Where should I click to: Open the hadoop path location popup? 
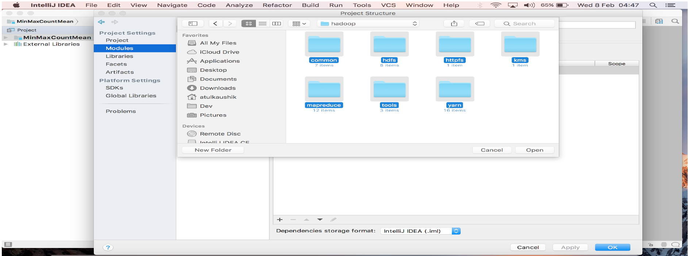point(368,24)
